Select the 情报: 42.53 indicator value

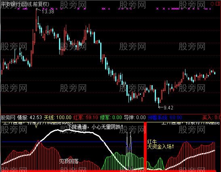(x=29, y=117)
